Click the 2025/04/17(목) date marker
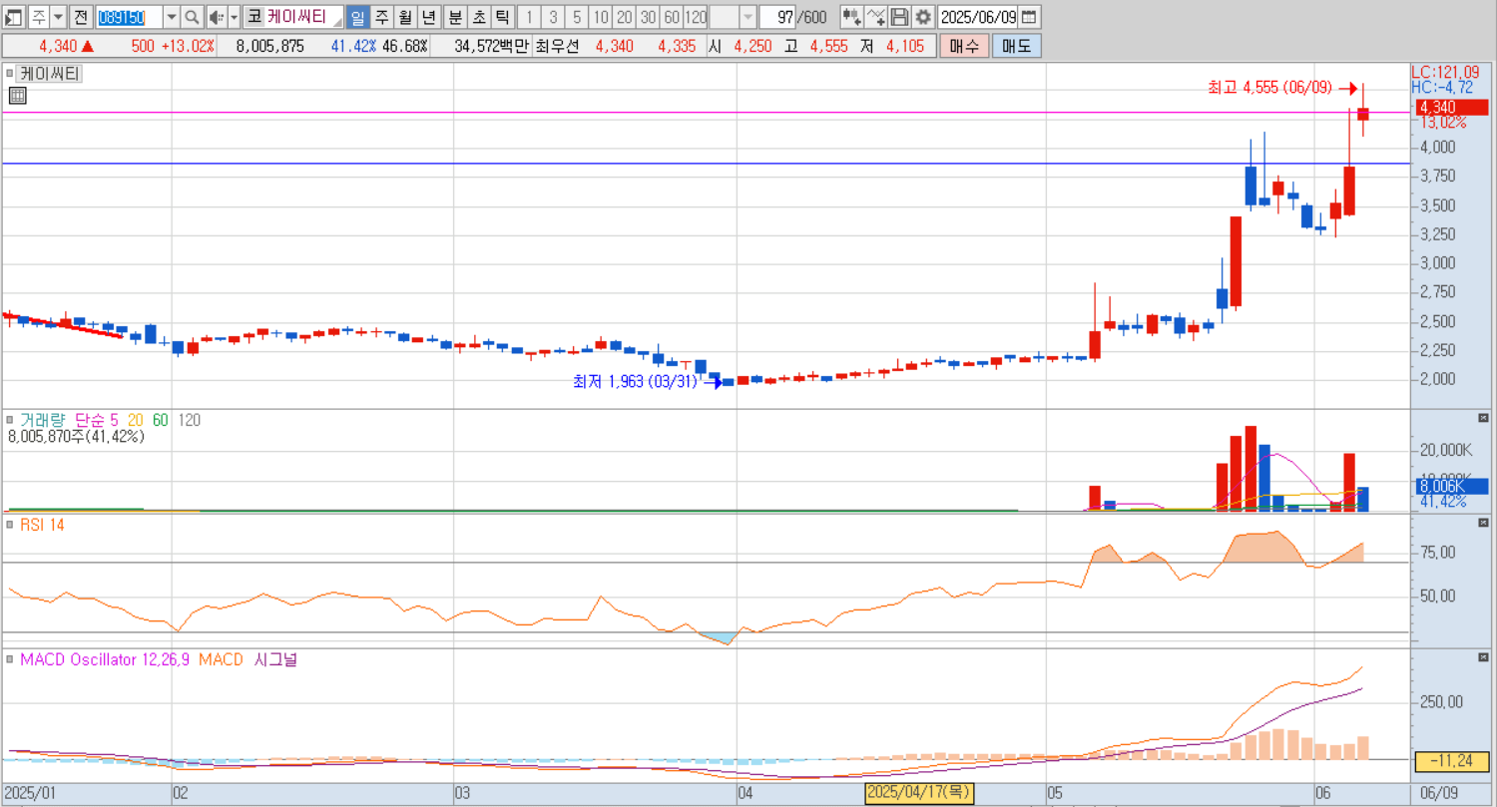 click(x=918, y=792)
